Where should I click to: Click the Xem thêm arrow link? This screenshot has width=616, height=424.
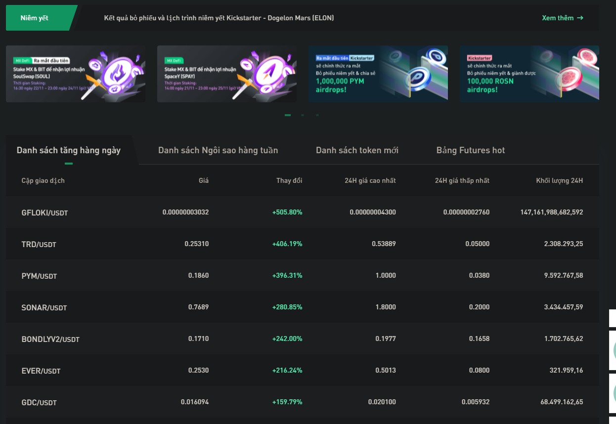(x=562, y=18)
